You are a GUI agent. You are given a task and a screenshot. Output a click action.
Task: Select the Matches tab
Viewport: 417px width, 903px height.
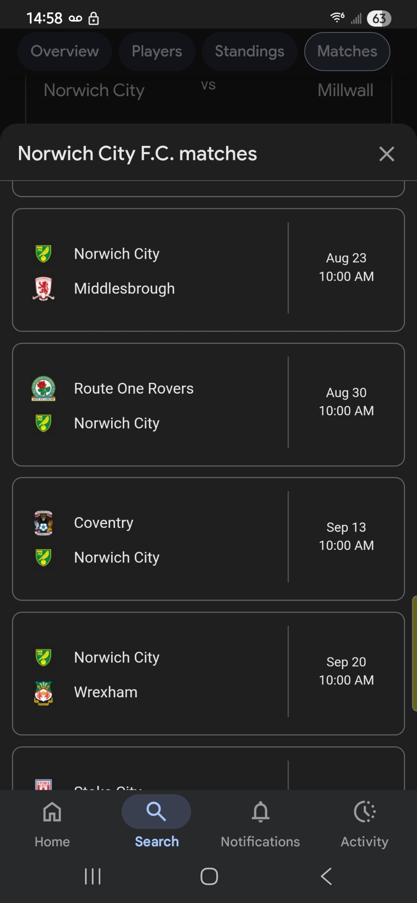pyautogui.click(x=347, y=51)
